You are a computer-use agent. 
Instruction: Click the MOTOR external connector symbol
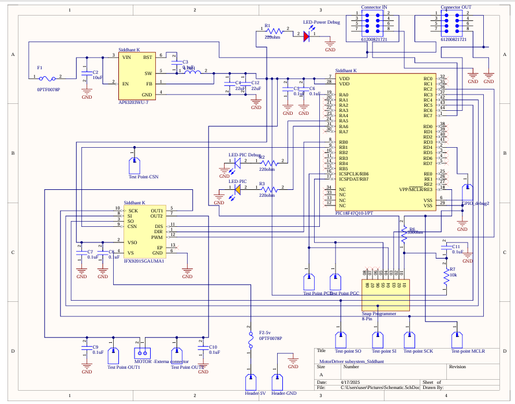(141, 352)
